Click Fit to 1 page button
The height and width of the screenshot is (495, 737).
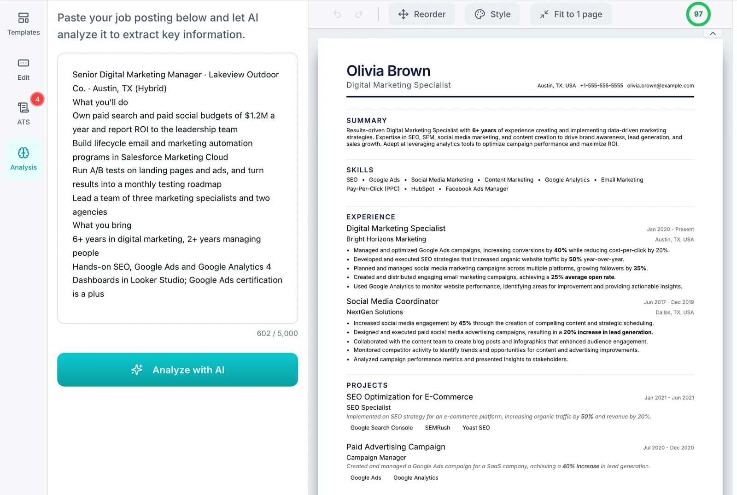click(571, 14)
